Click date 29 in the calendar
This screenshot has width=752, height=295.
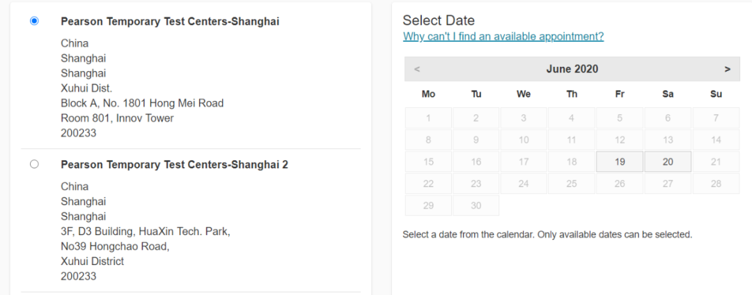point(428,206)
